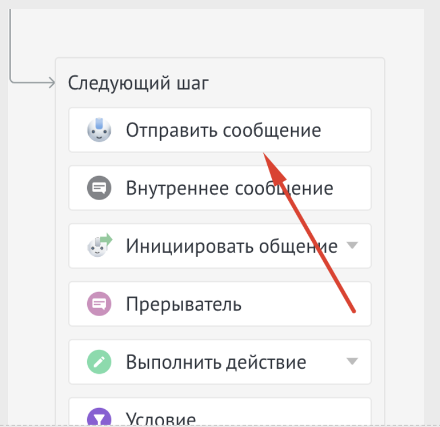Select the Отправить сообщение text label
The height and width of the screenshot is (427, 440).
tap(223, 130)
